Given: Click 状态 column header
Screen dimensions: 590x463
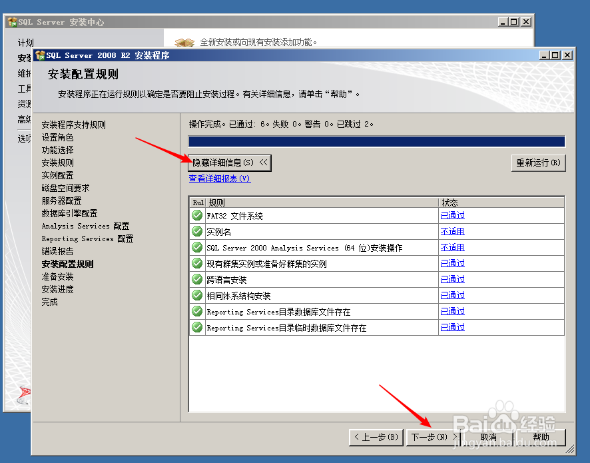Looking at the screenshot, I should (x=501, y=203).
